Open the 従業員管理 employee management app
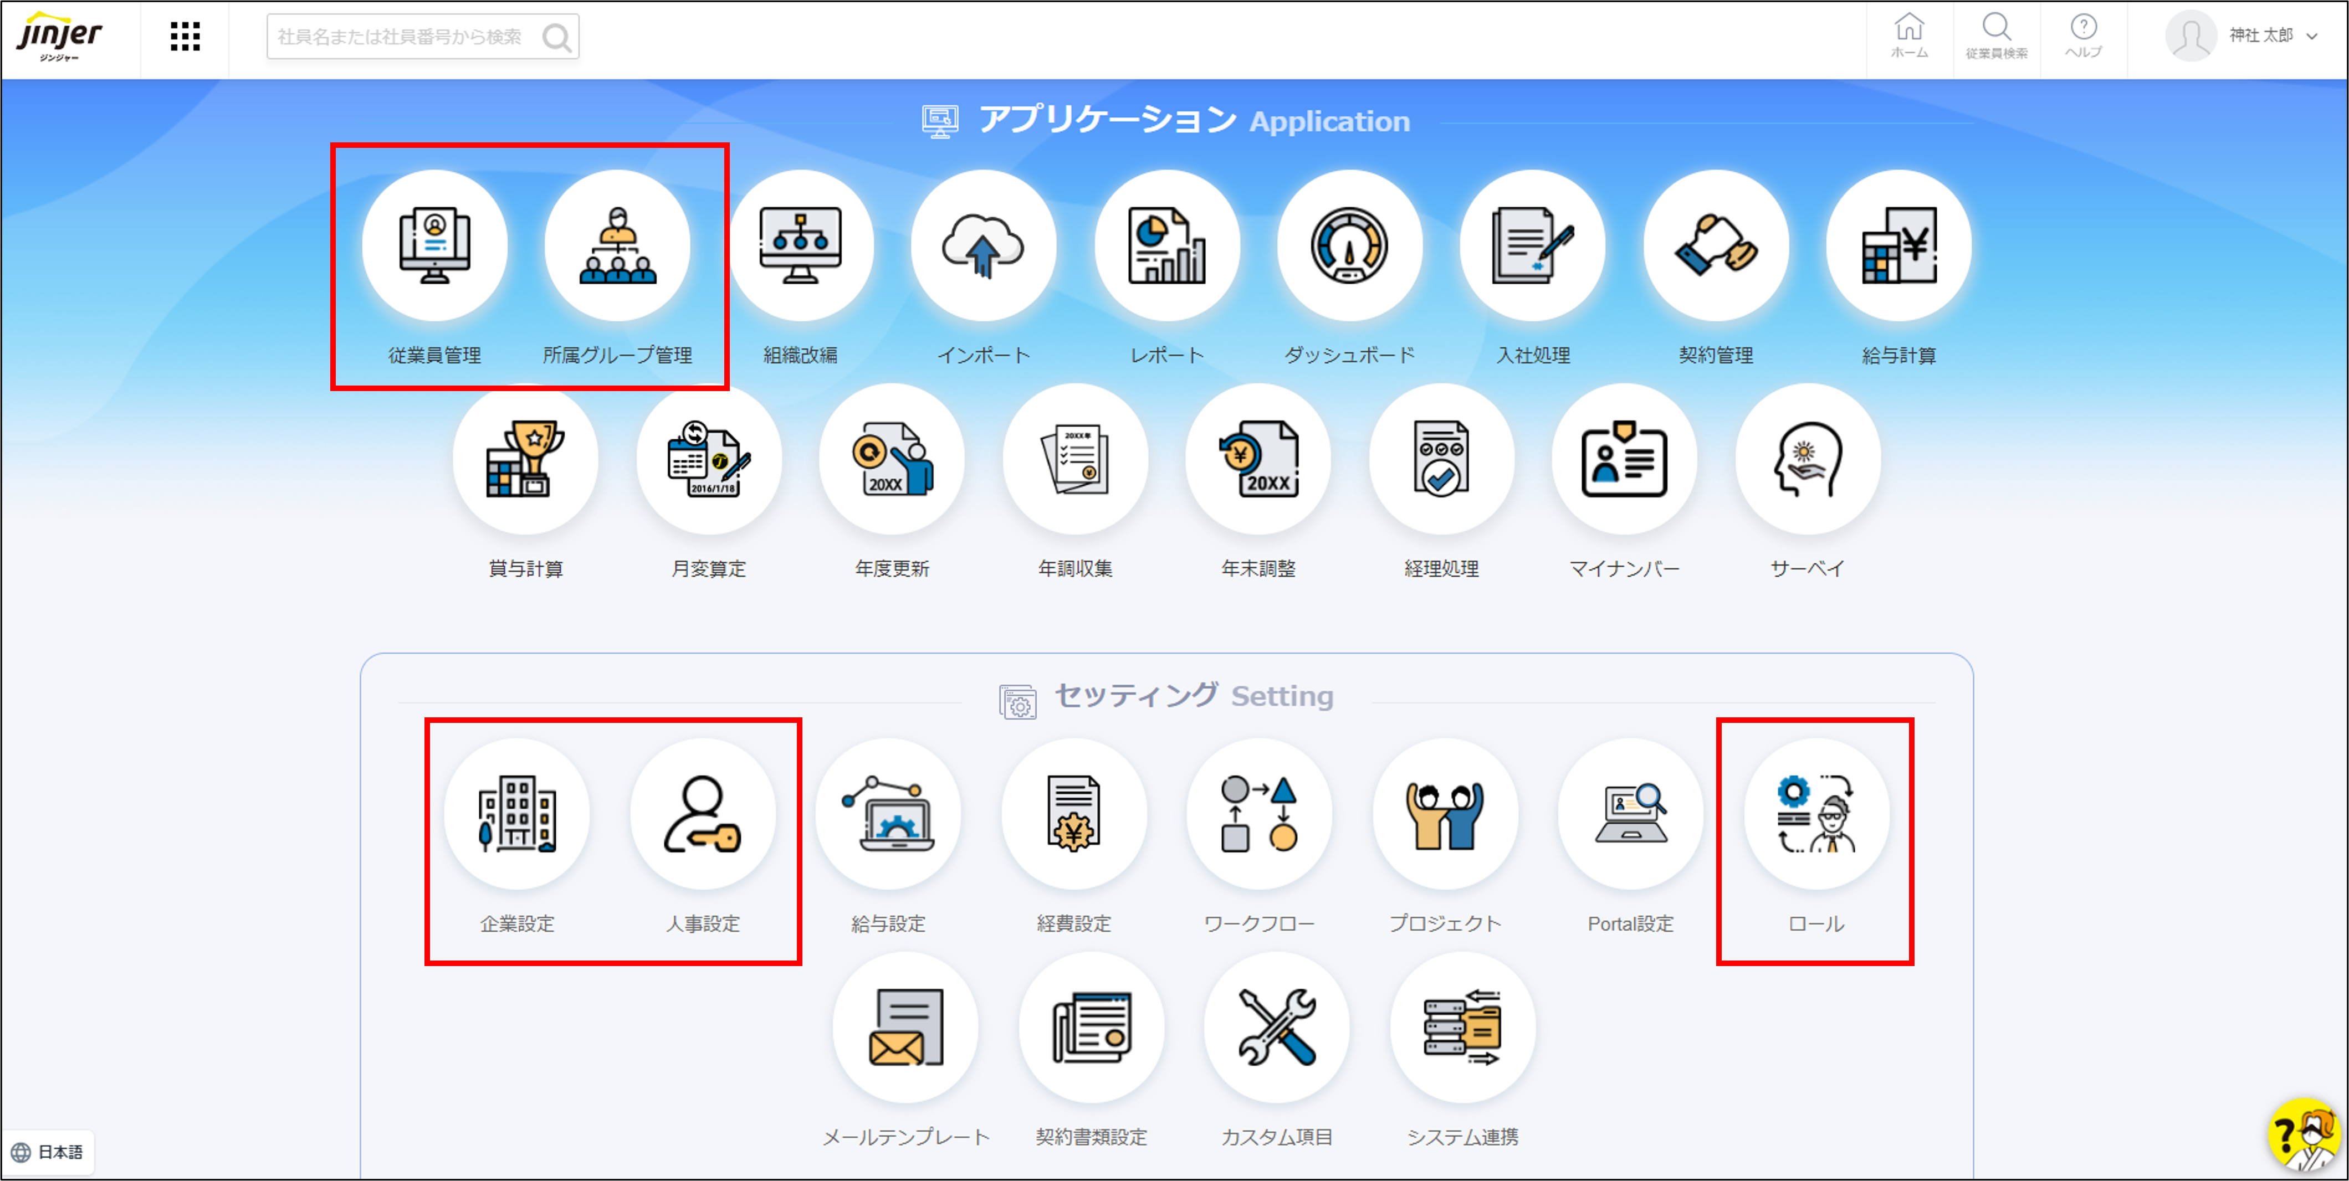Image resolution: width=2349 pixels, height=1181 pixels. 434,246
